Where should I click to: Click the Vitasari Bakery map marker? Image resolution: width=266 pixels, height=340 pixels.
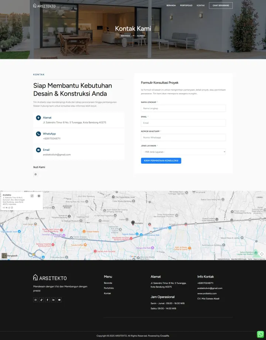pos(84,231)
